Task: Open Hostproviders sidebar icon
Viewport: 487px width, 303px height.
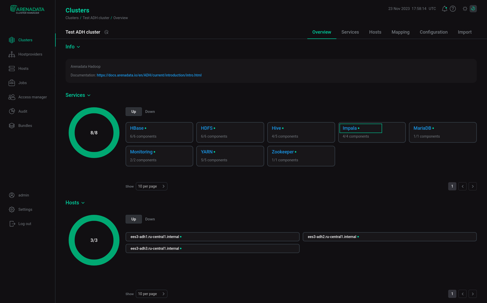Action: (12, 54)
